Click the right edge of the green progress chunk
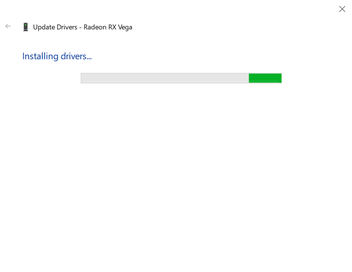The height and width of the screenshot is (272, 352). pyautogui.click(x=280, y=78)
